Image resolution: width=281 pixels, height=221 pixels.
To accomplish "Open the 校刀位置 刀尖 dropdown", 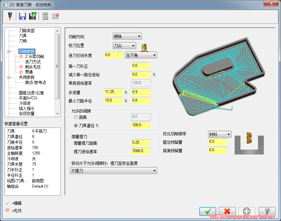I will (x=124, y=46).
